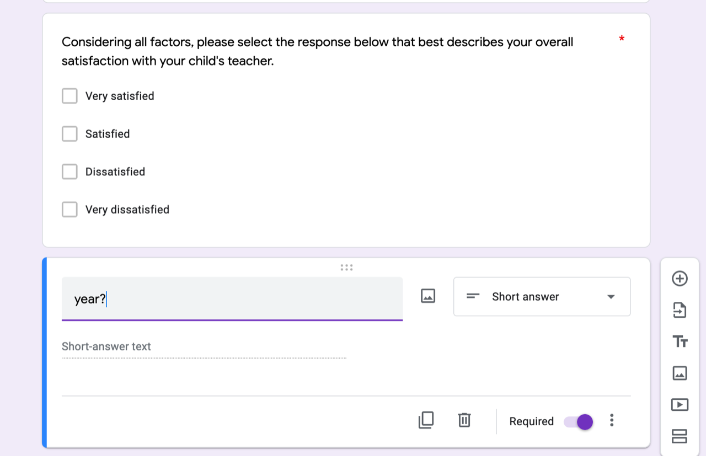This screenshot has width=706, height=456.
Task: Delete the question with trash icon
Action: click(464, 420)
